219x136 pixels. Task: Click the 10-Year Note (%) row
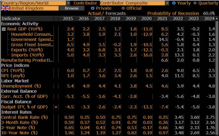[108, 133]
